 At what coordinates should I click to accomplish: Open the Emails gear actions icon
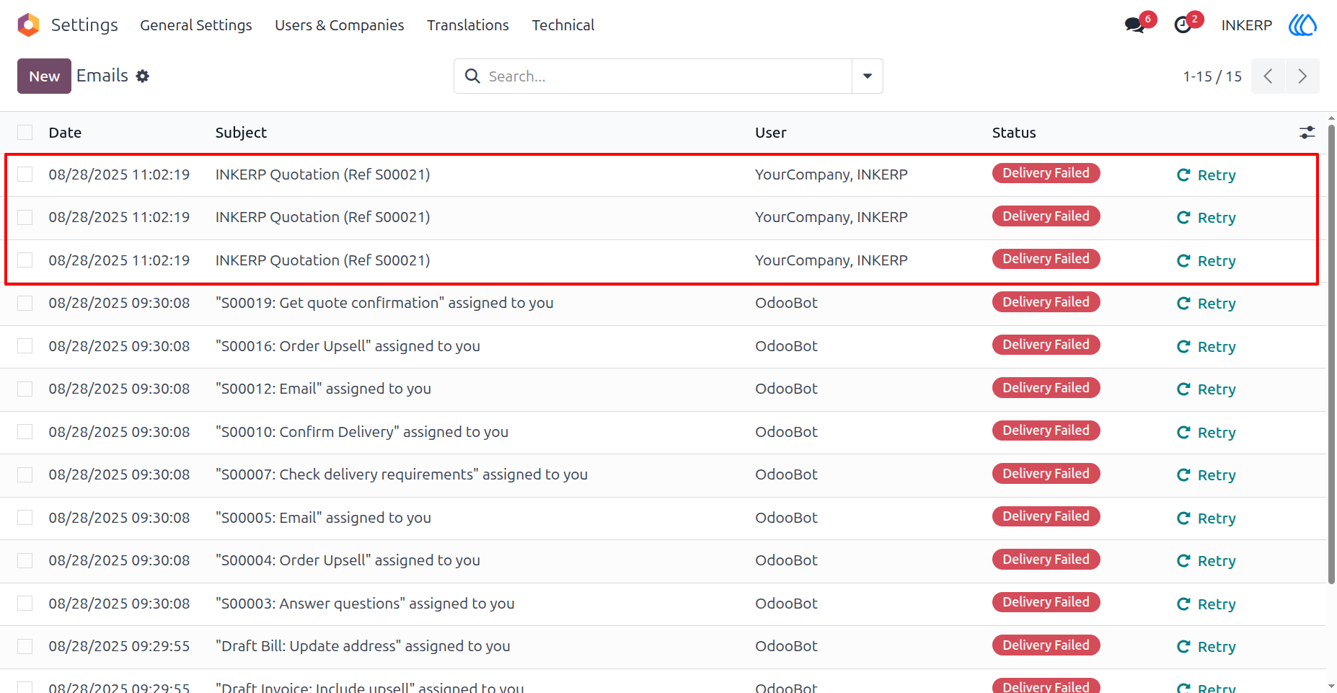click(143, 76)
